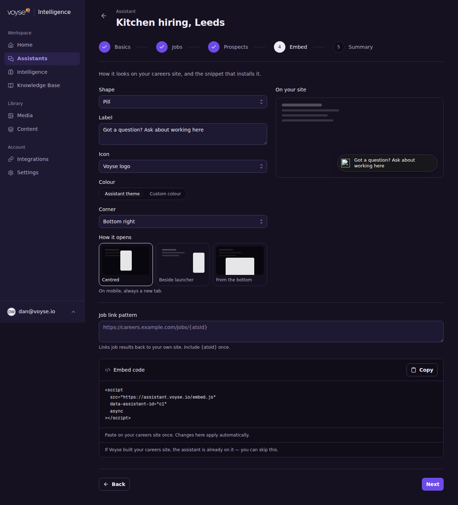Choose Beside launcher opening style
Screen dimensions: 458x505
pos(183,265)
